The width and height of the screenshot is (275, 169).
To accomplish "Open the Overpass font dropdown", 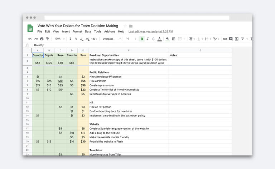I will (x=112, y=39).
